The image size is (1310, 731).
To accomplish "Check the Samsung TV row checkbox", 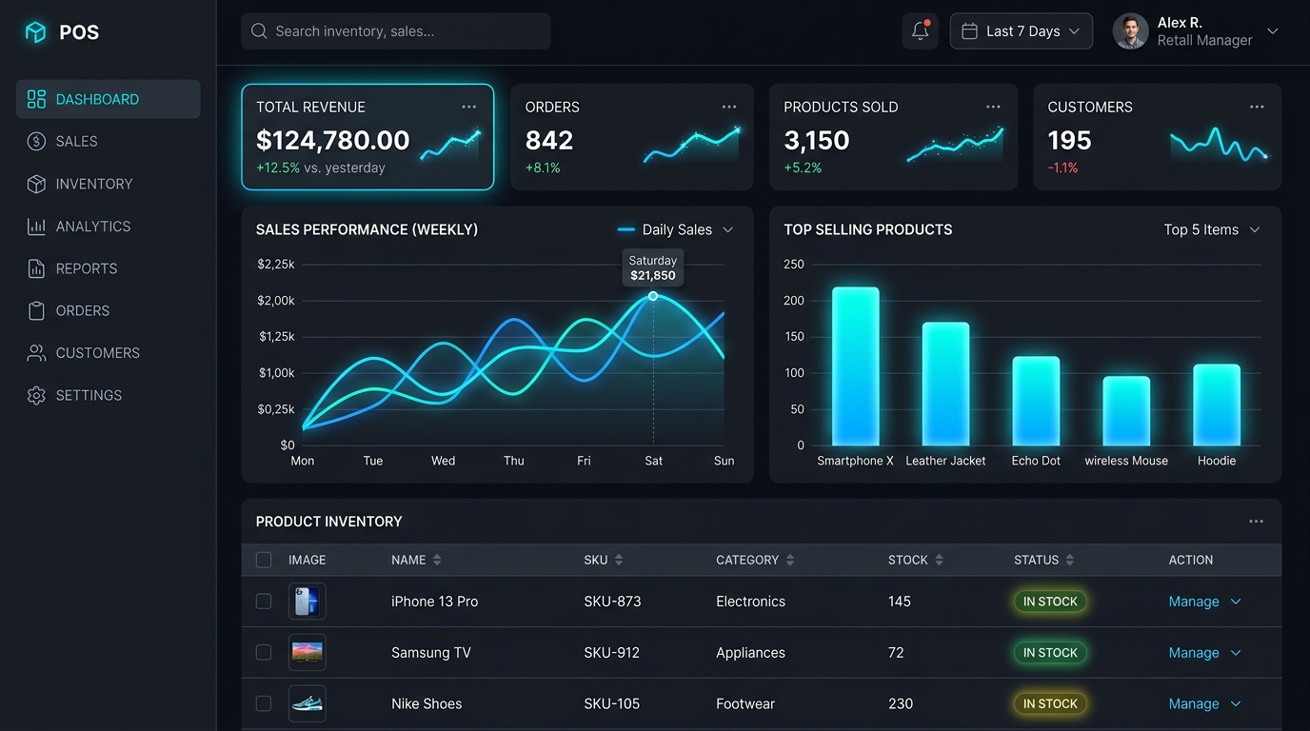I will [264, 653].
